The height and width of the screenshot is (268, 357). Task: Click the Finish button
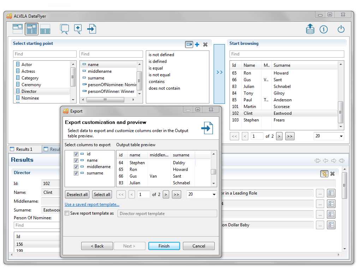tap(164, 246)
